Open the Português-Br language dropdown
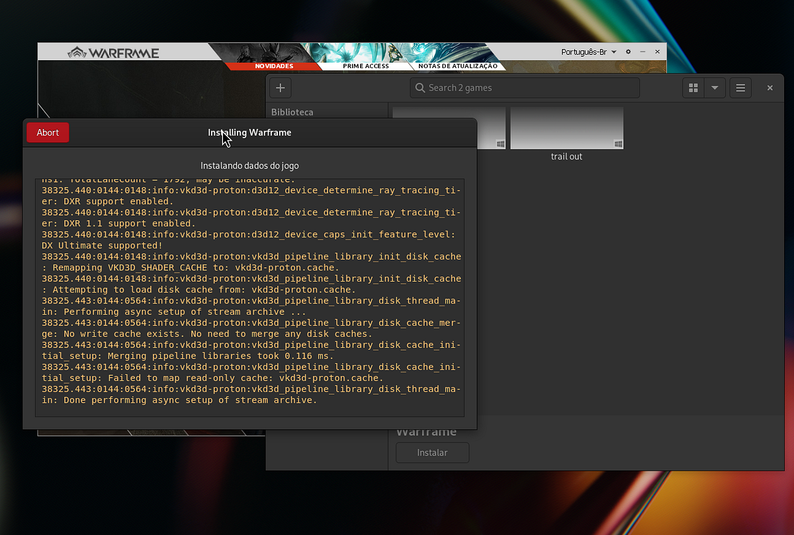Screen dimensions: 794x535 pos(588,51)
